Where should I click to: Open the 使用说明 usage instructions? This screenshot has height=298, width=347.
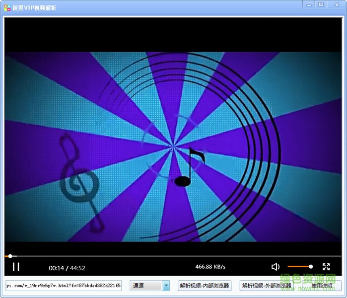322,286
